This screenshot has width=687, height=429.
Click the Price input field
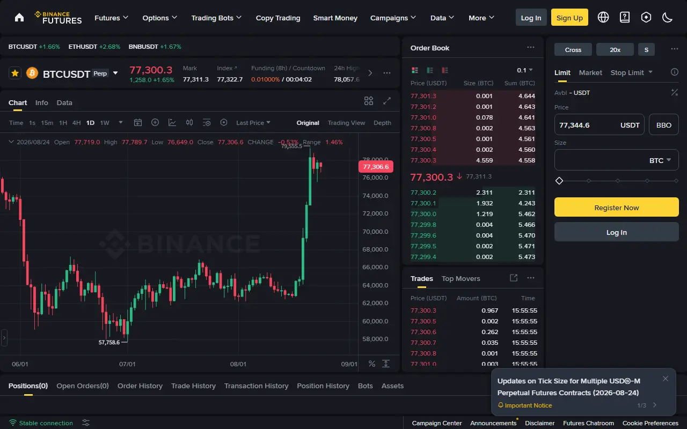[x=600, y=124]
